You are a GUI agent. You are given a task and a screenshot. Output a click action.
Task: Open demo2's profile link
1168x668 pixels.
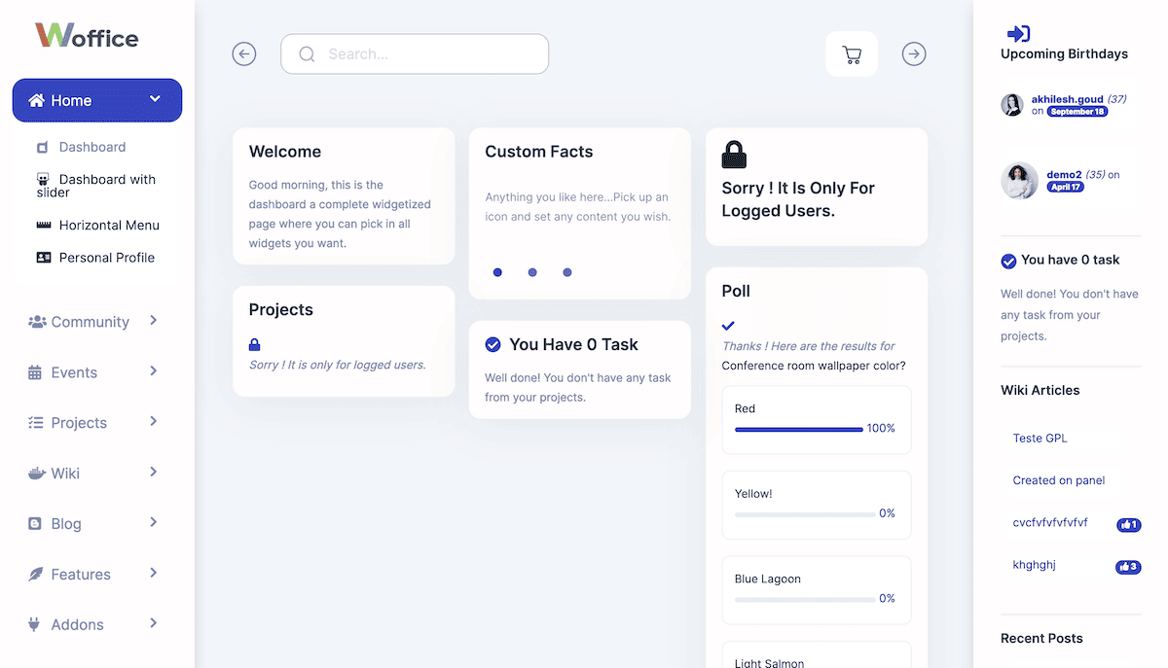point(1064,175)
